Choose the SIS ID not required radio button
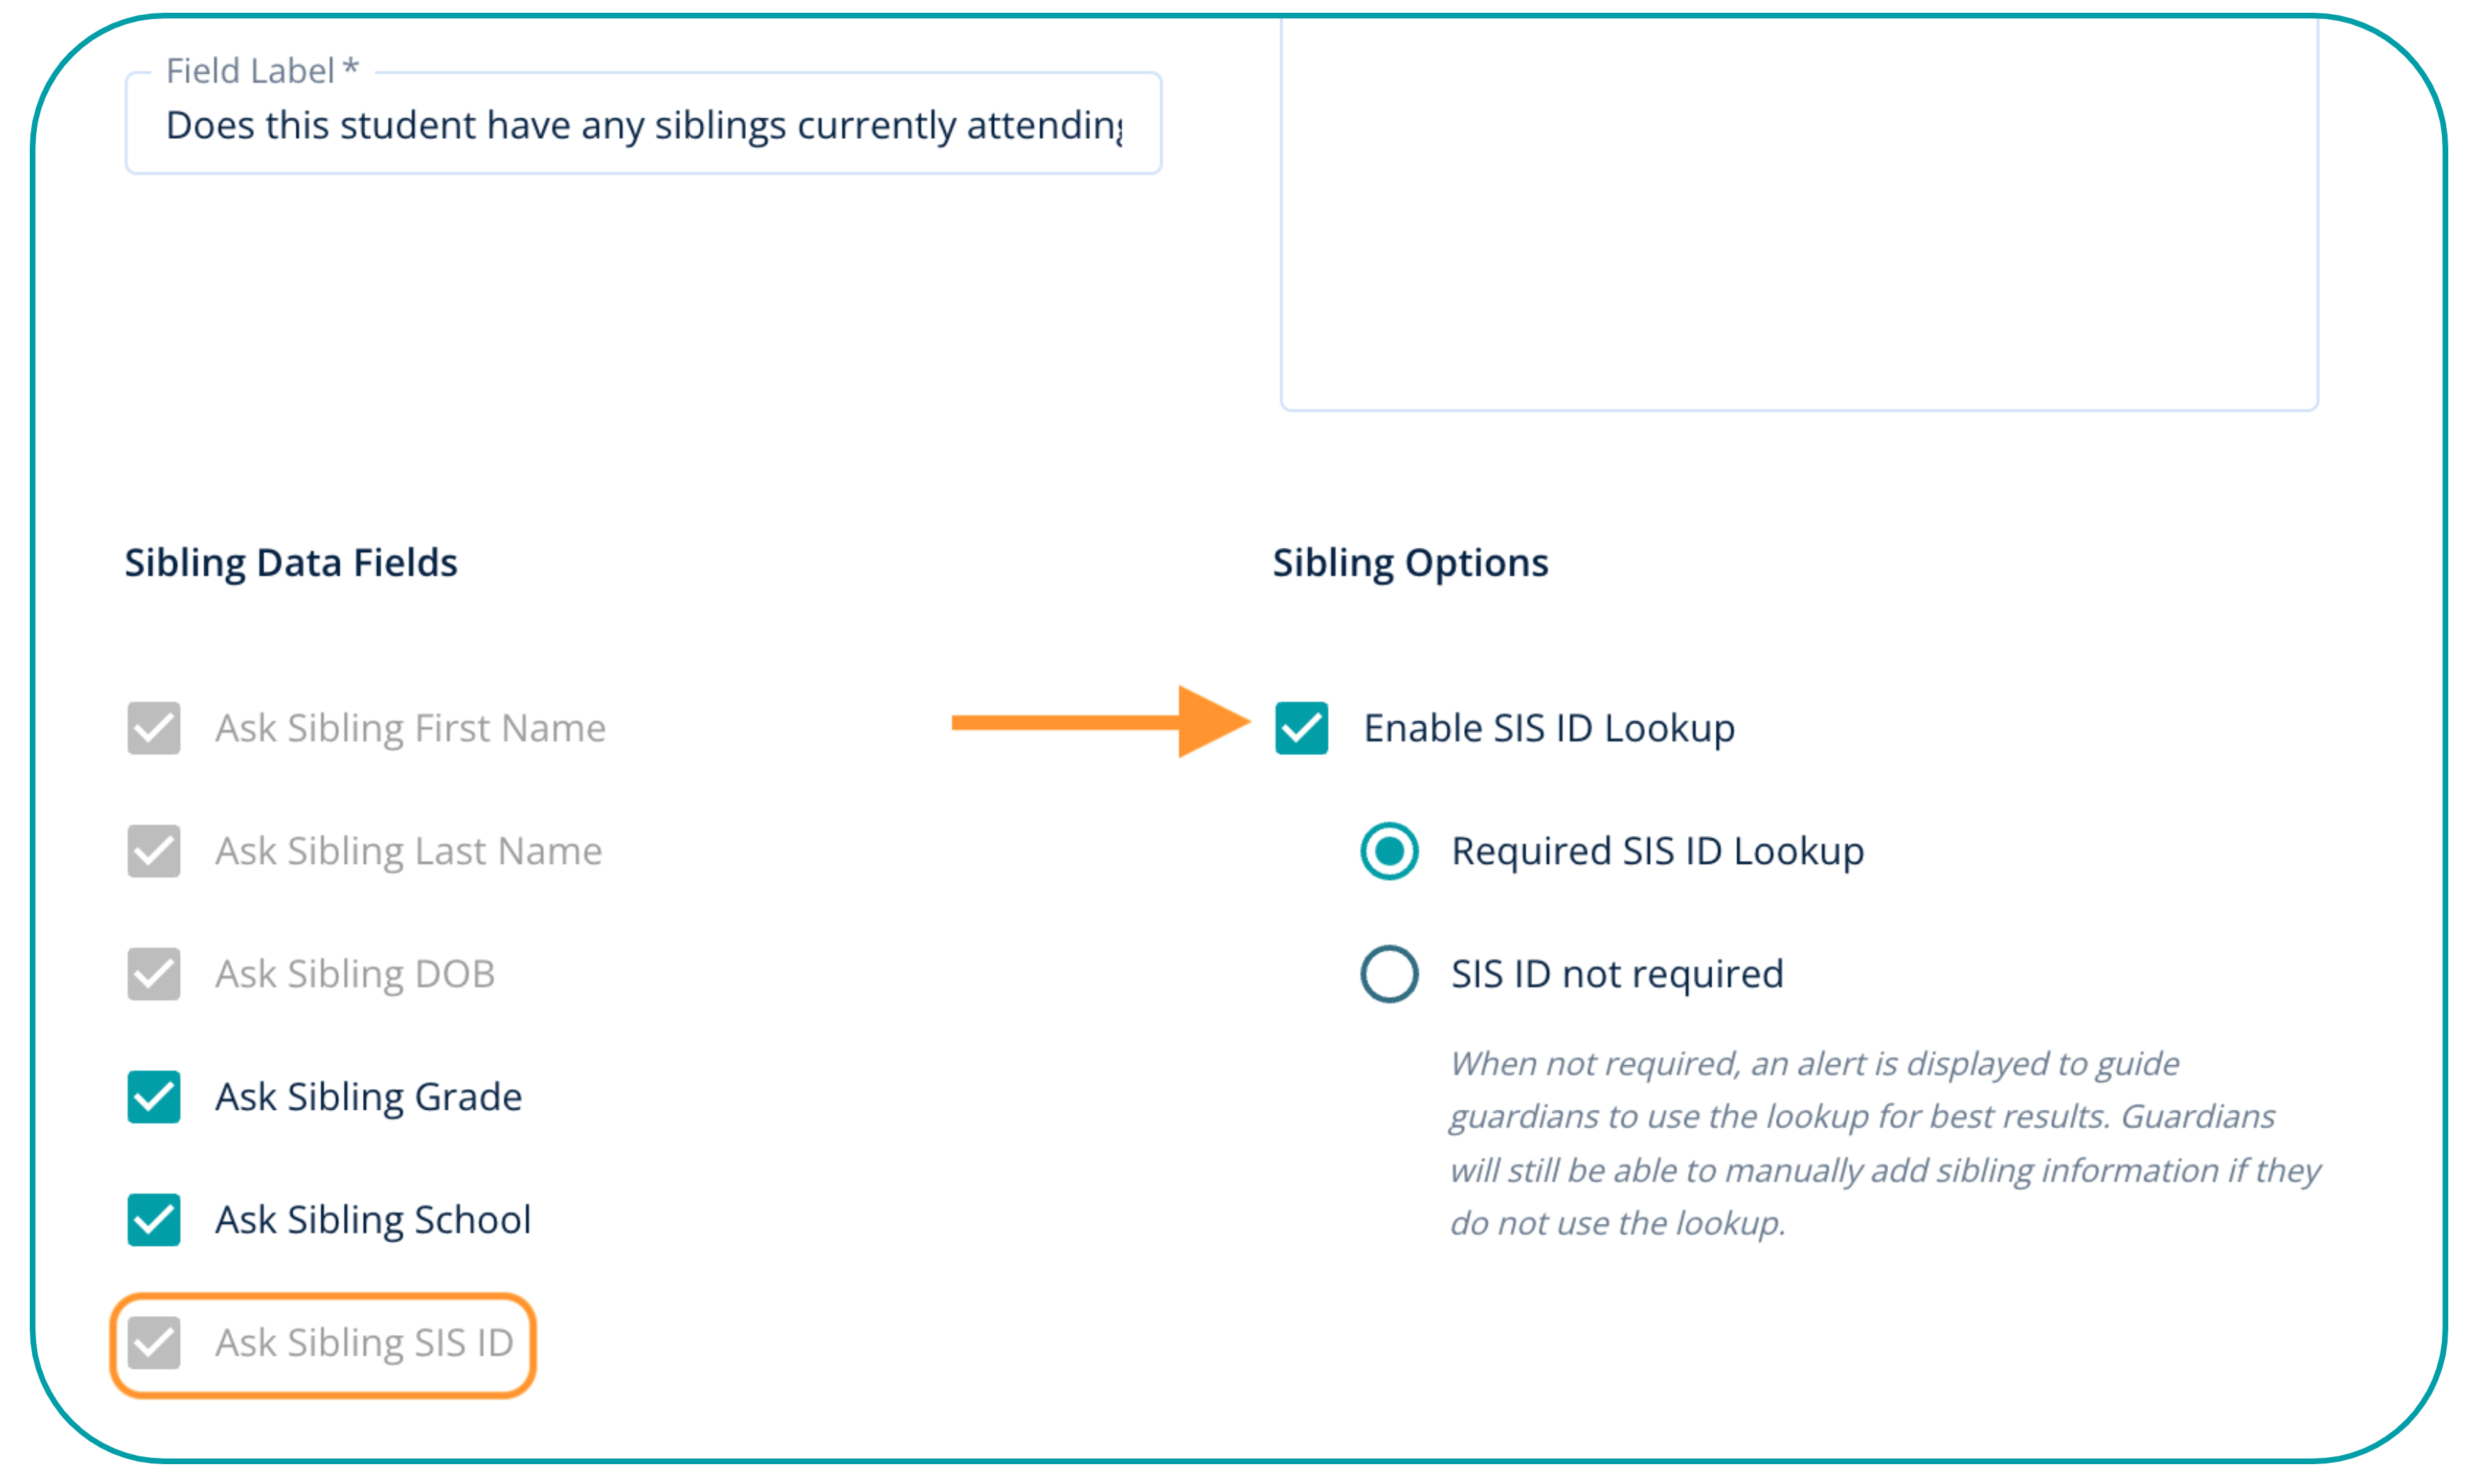The image size is (2483, 1484). tap(1388, 974)
